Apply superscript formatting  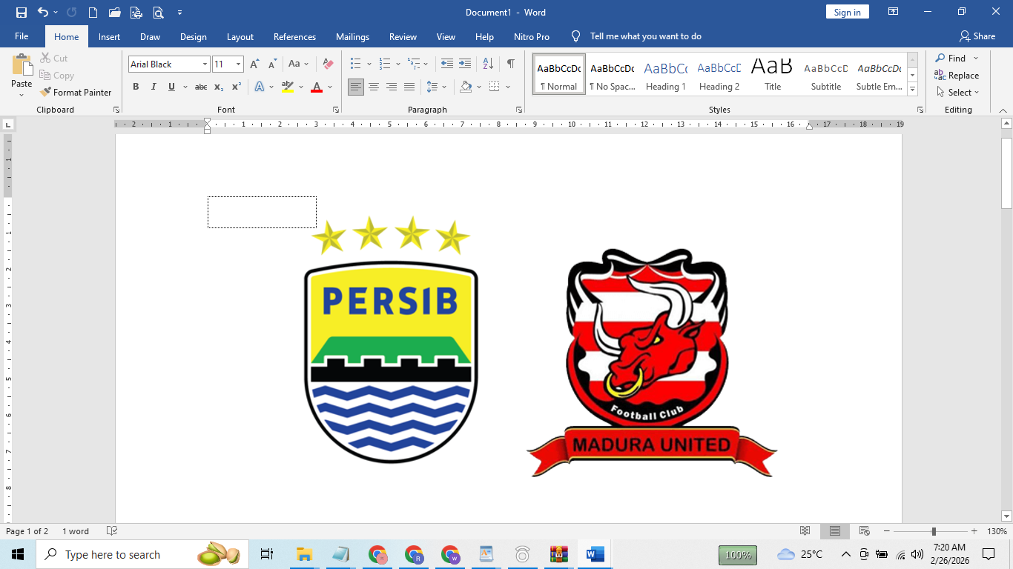237,87
